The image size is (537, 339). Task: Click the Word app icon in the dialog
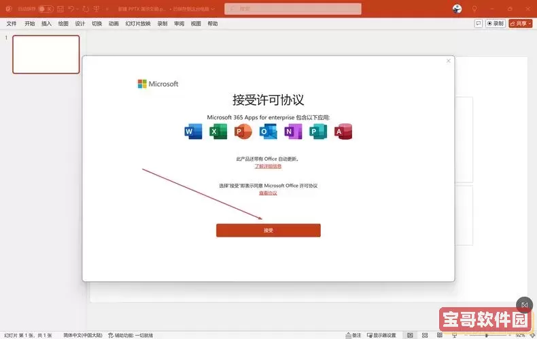pos(193,132)
